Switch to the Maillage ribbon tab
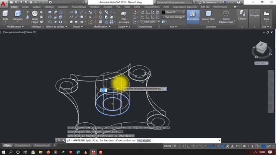Viewport: 276px width, 155px height. tap(49, 7)
